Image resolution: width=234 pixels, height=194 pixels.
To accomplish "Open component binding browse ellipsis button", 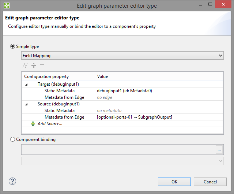I will 219,150.
